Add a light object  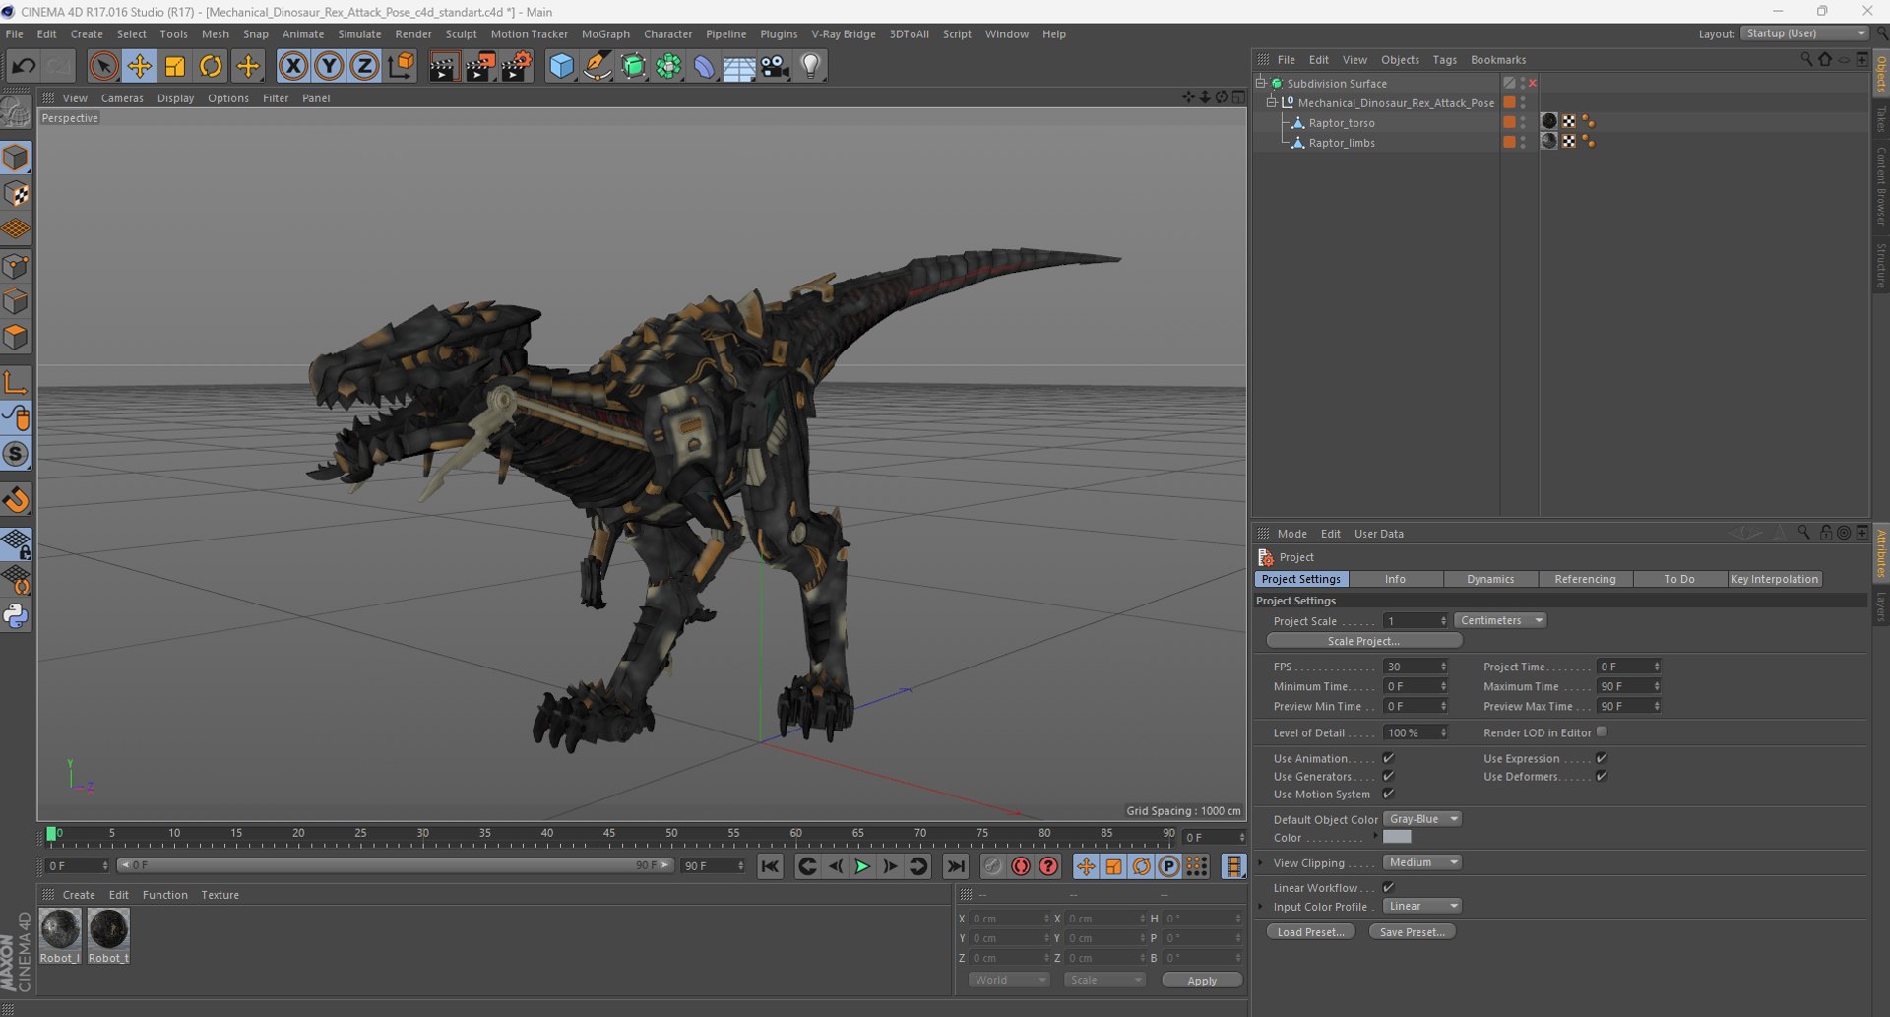click(810, 66)
